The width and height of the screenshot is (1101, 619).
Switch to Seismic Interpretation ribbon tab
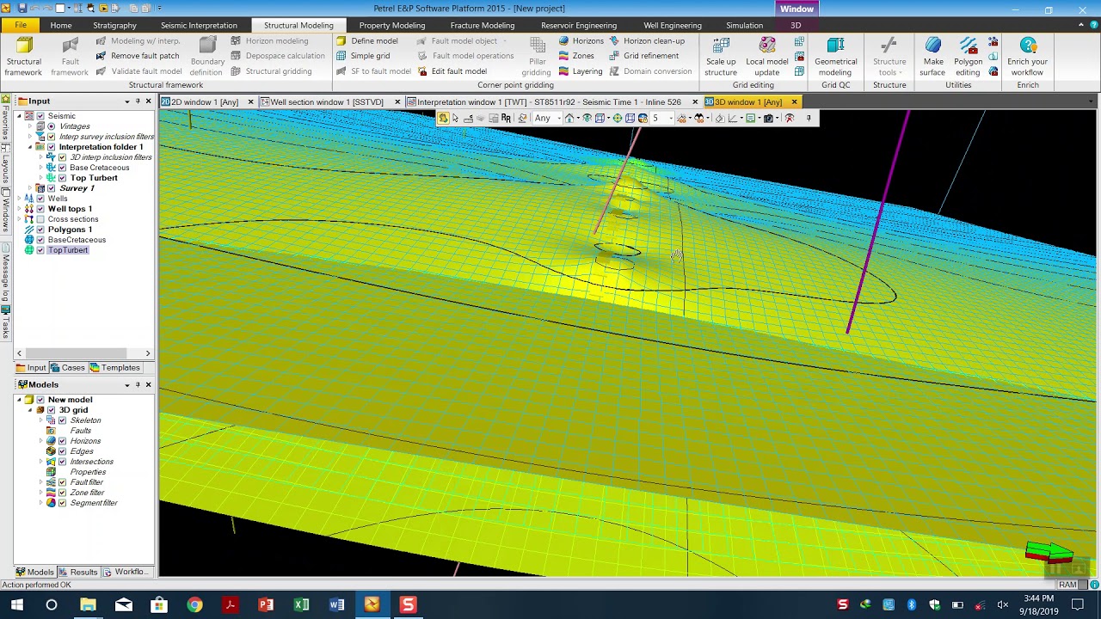click(x=199, y=25)
